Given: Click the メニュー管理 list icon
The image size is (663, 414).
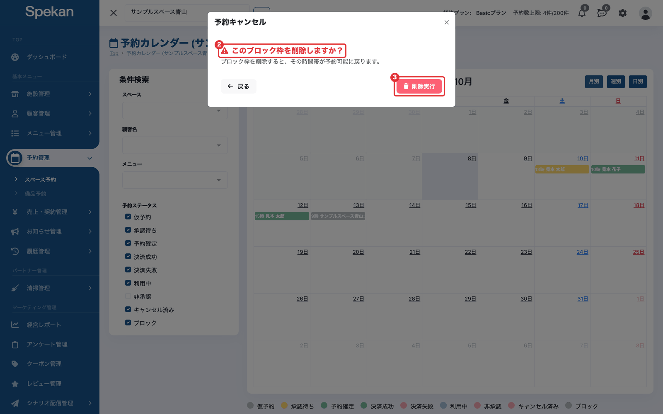Looking at the screenshot, I should click(15, 133).
